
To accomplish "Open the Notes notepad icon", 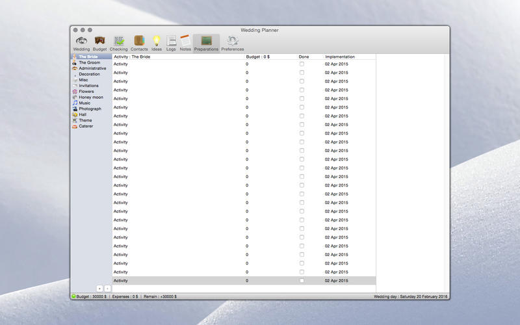I will point(185,40).
